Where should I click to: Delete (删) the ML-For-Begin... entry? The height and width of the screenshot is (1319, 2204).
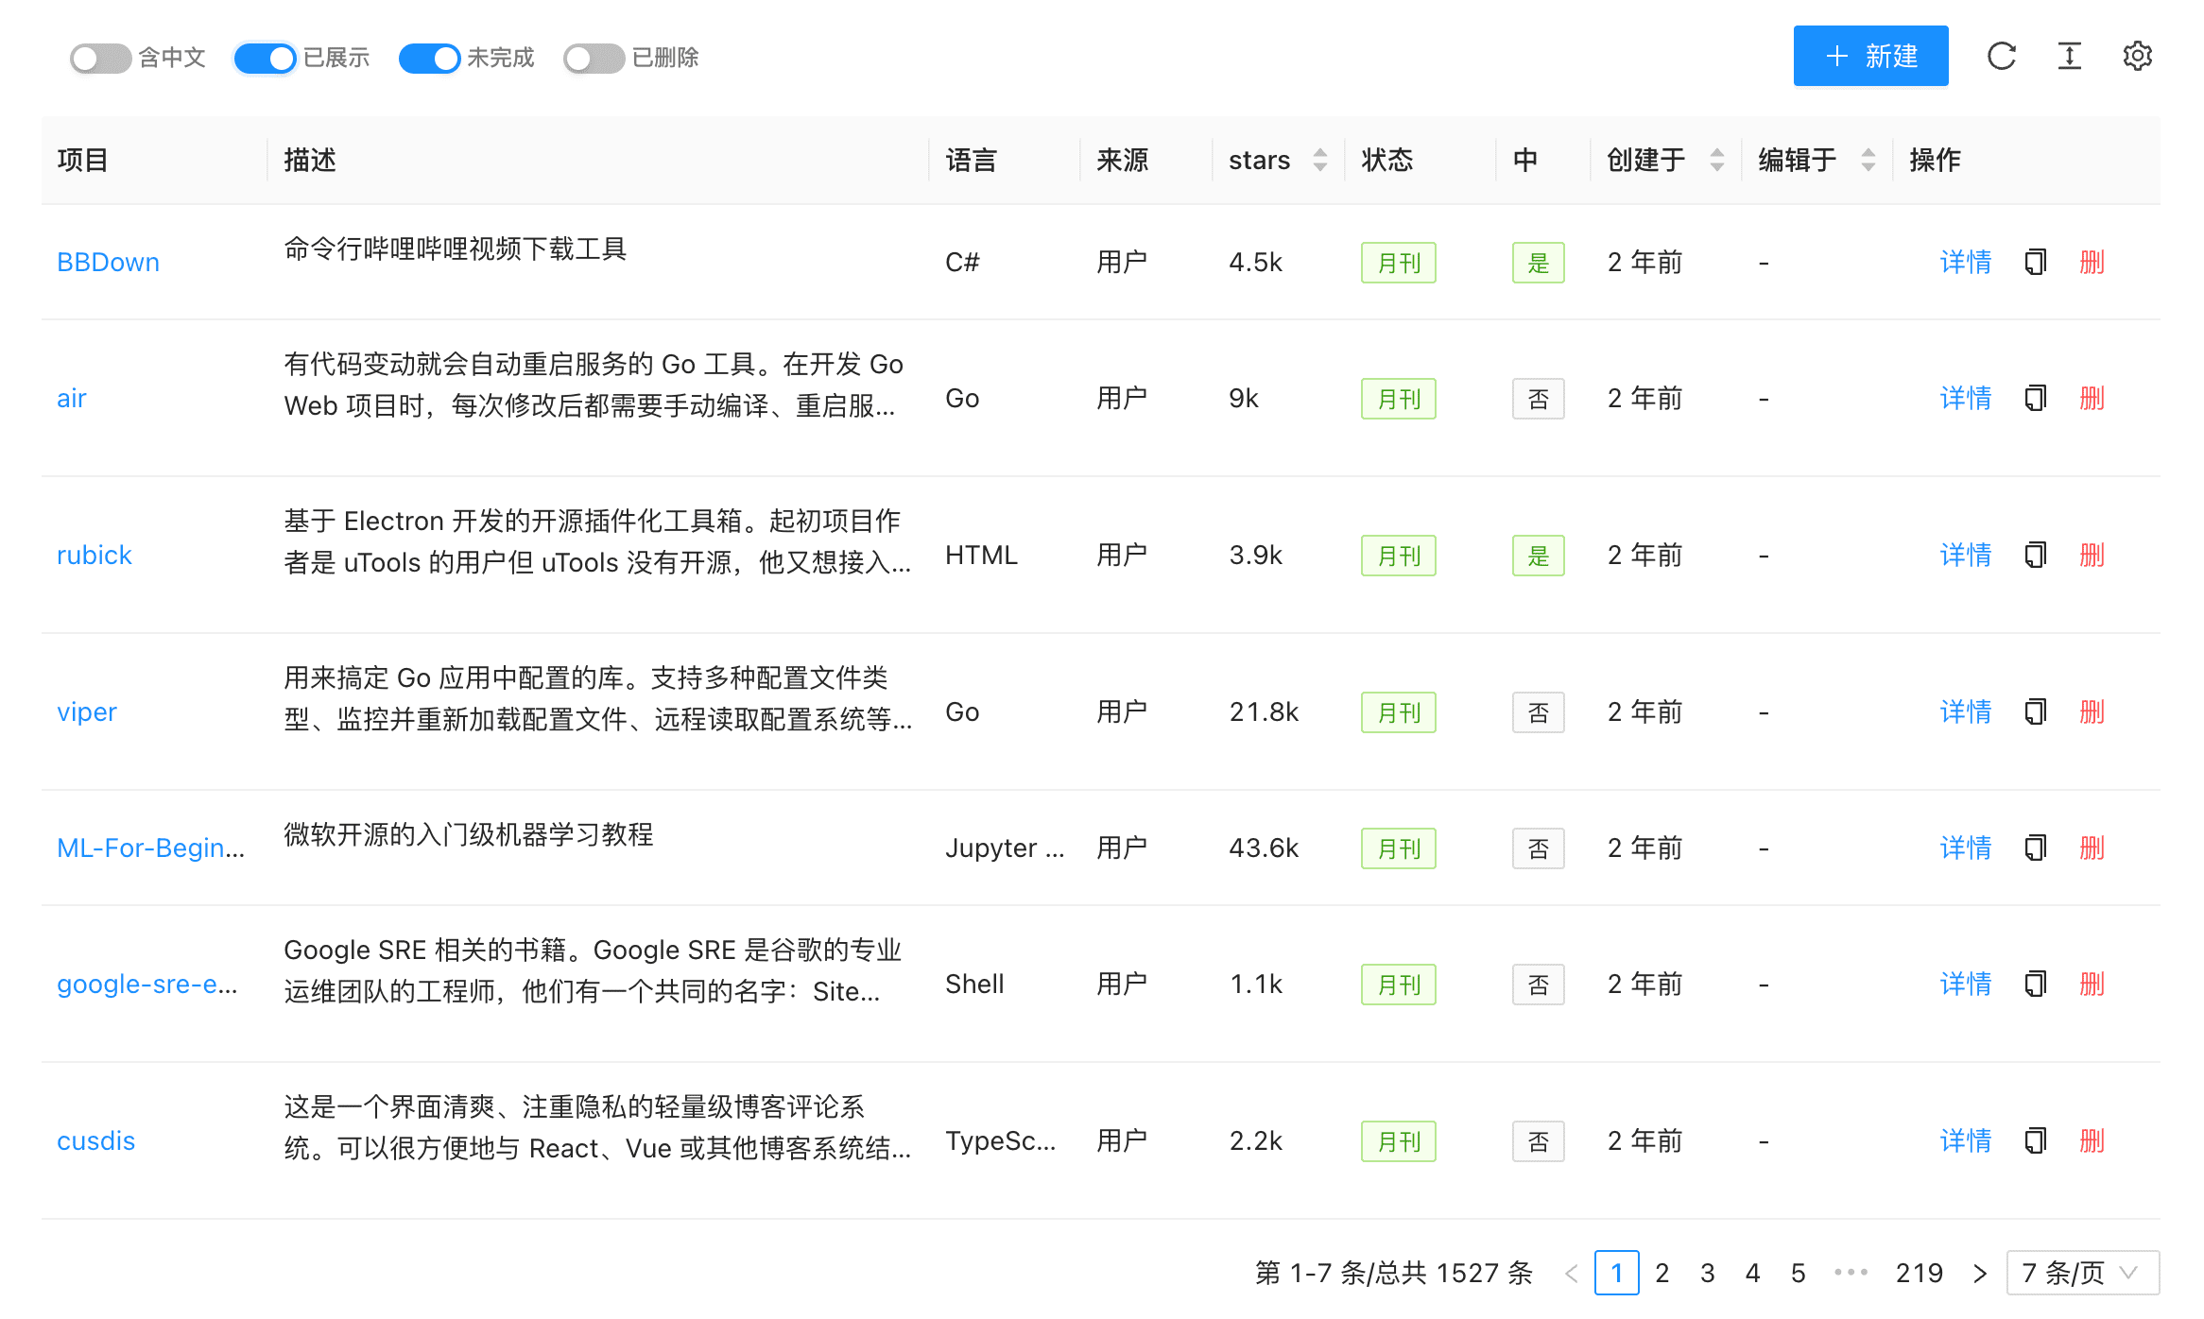click(x=2092, y=848)
